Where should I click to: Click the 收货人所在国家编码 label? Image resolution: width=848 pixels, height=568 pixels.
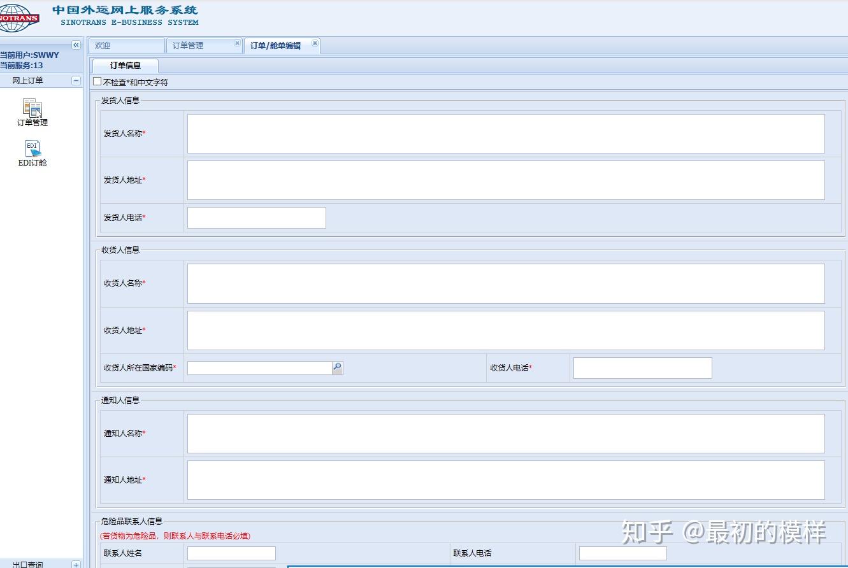pos(140,367)
